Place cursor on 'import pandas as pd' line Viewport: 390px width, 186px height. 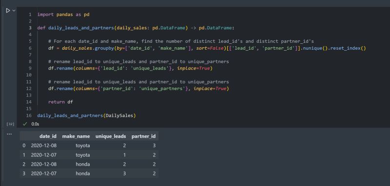(x=63, y=15)
